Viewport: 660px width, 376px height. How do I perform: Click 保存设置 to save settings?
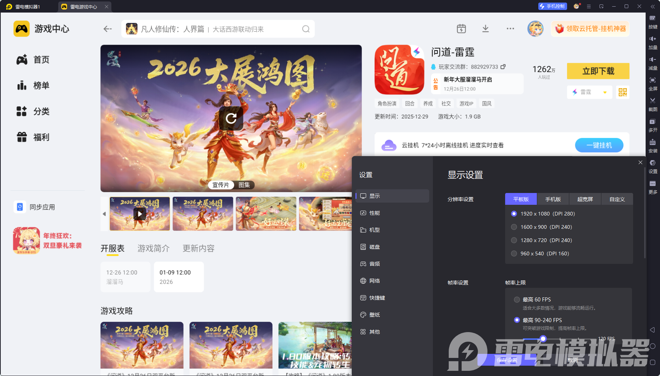507,360
